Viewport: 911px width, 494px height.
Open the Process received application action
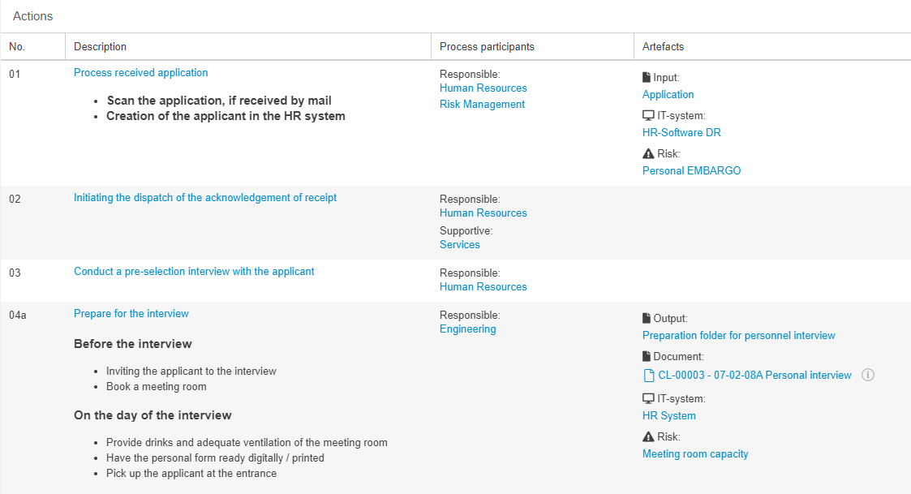[x=140, y=73]
